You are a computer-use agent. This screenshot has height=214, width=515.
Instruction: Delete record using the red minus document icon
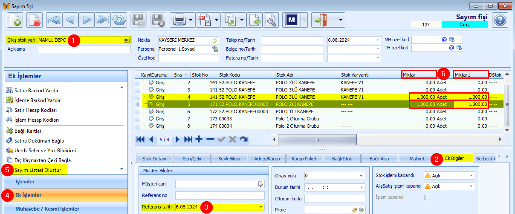[35, 20]
